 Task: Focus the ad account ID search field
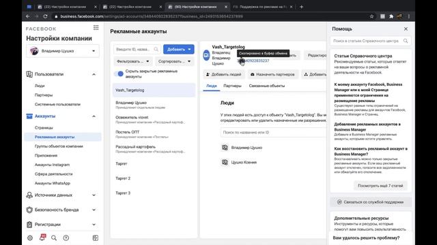[137, 50]
